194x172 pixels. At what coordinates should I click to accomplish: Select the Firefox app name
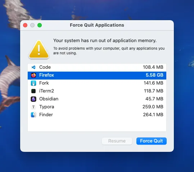pyautogui.click(x=46, y=75)
